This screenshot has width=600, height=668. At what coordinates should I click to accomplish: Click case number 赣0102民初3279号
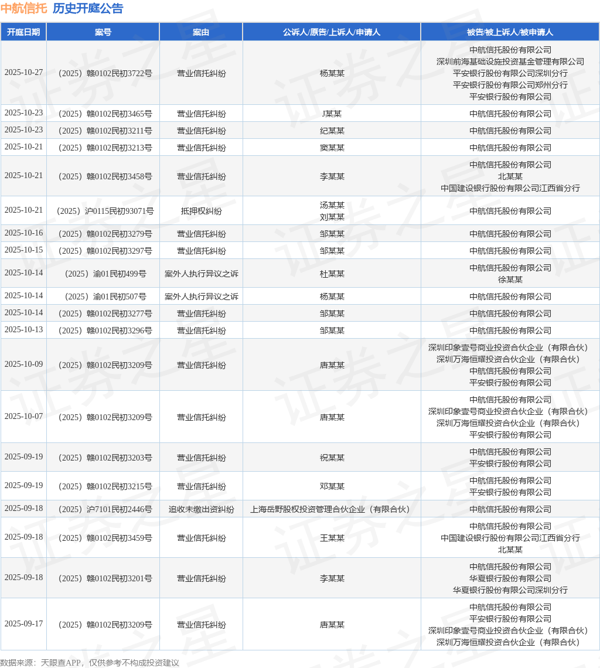click(105, 234)
